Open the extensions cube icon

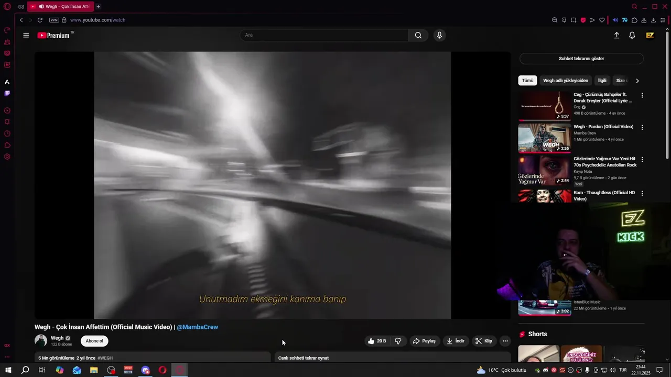(634, 20)
